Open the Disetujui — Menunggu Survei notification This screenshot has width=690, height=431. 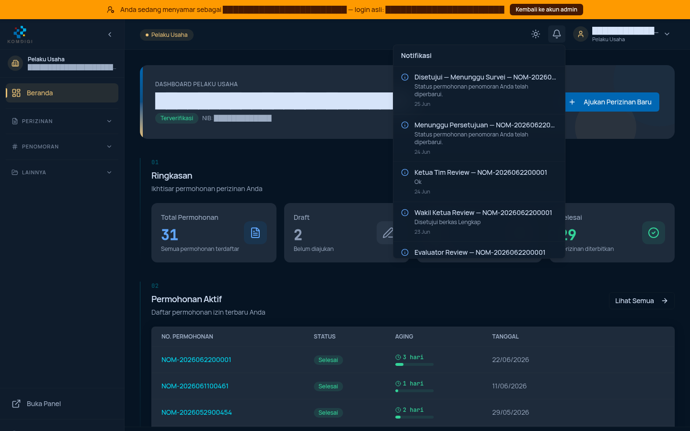click(x=479, y=90)
